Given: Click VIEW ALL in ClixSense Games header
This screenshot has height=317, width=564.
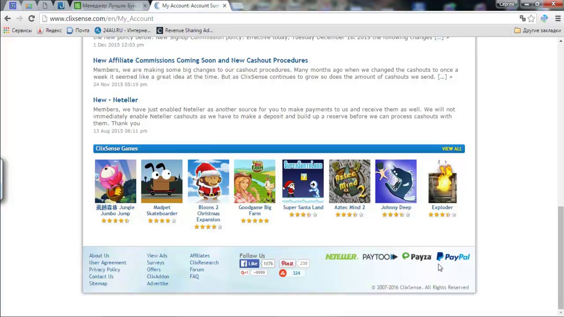Looking at the screenshot, I should [452, 149].
